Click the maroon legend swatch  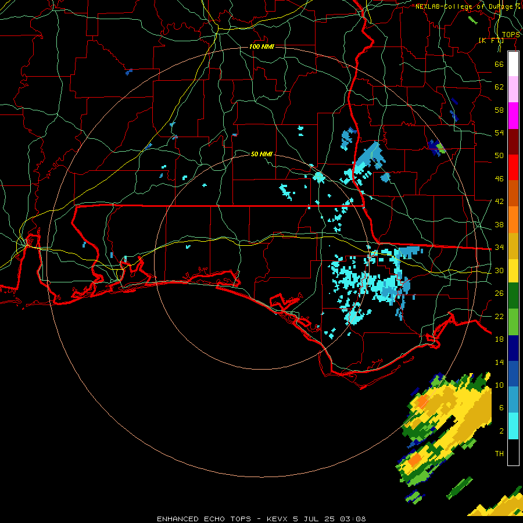coord(513,141)
